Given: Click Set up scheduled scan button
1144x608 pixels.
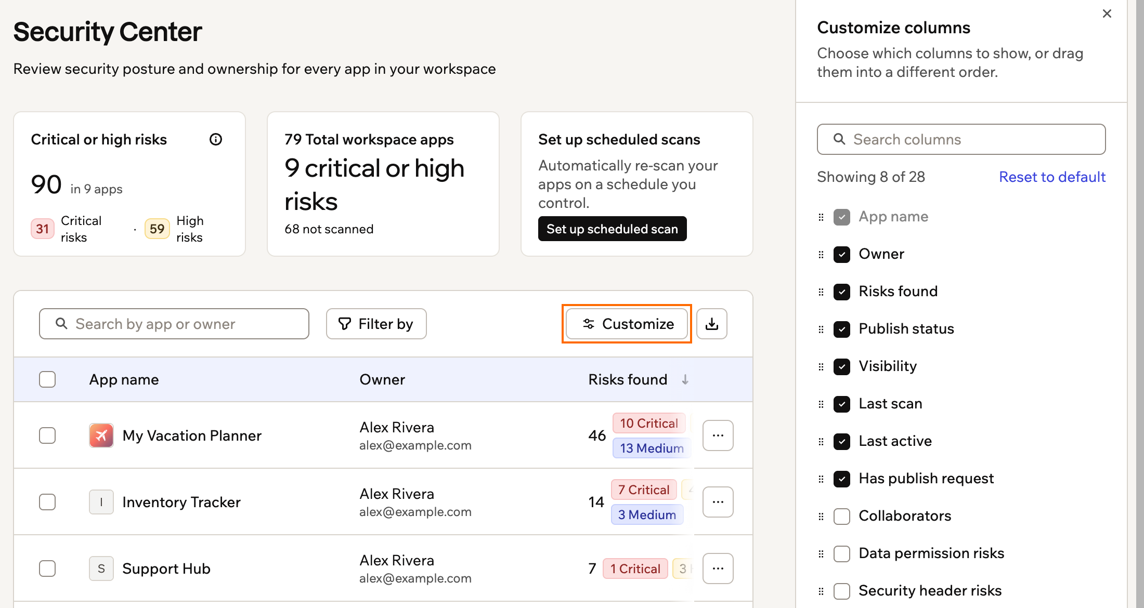Looking at the screenshot, I should [x=612, y=229].
